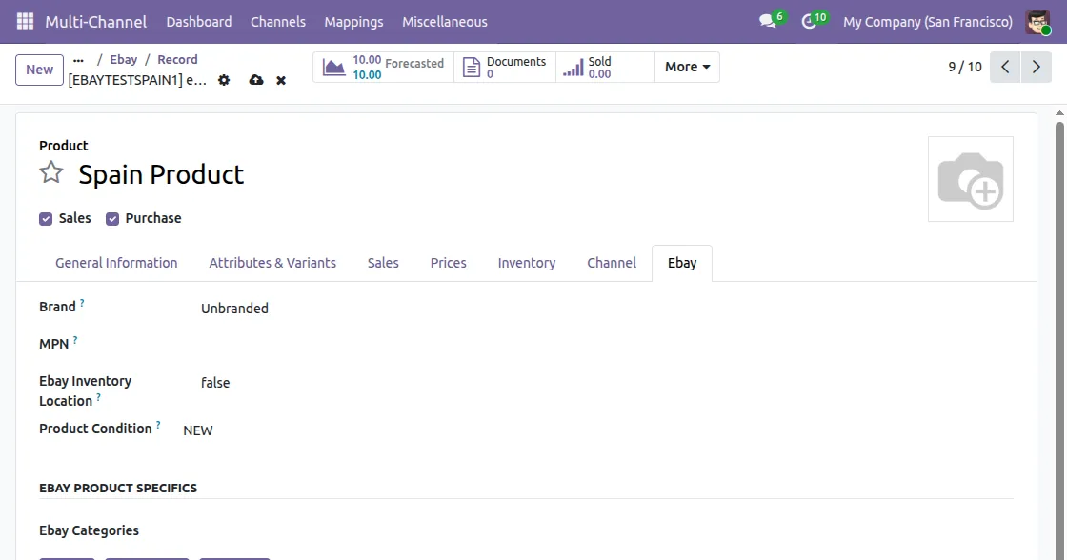1067x560 pixels.
Task: Click the Ebay Categories label
Action: point(89,530)
